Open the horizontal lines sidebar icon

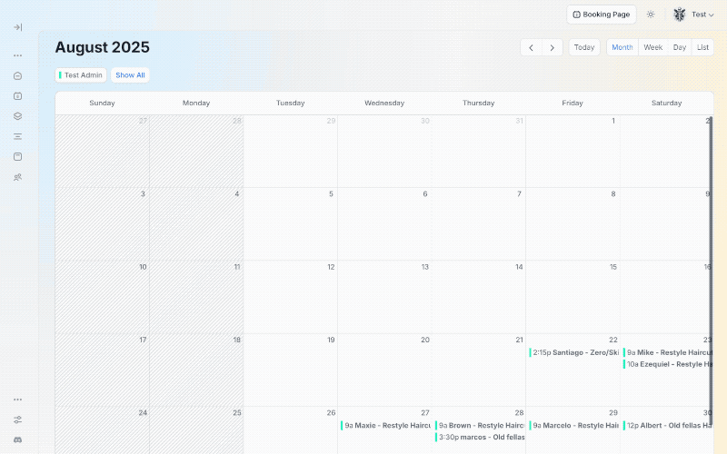click(17, 137)
